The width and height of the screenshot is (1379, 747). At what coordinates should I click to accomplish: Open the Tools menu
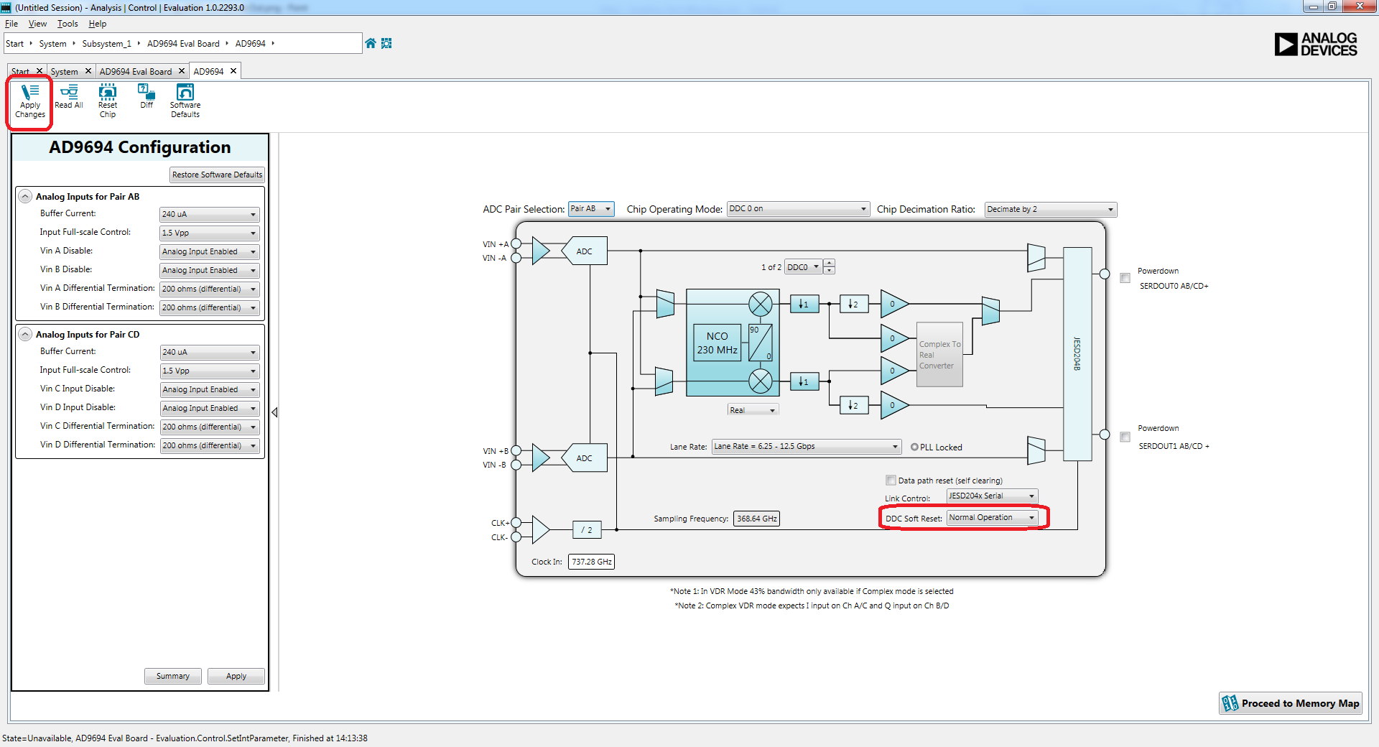(x=67, y=24)
